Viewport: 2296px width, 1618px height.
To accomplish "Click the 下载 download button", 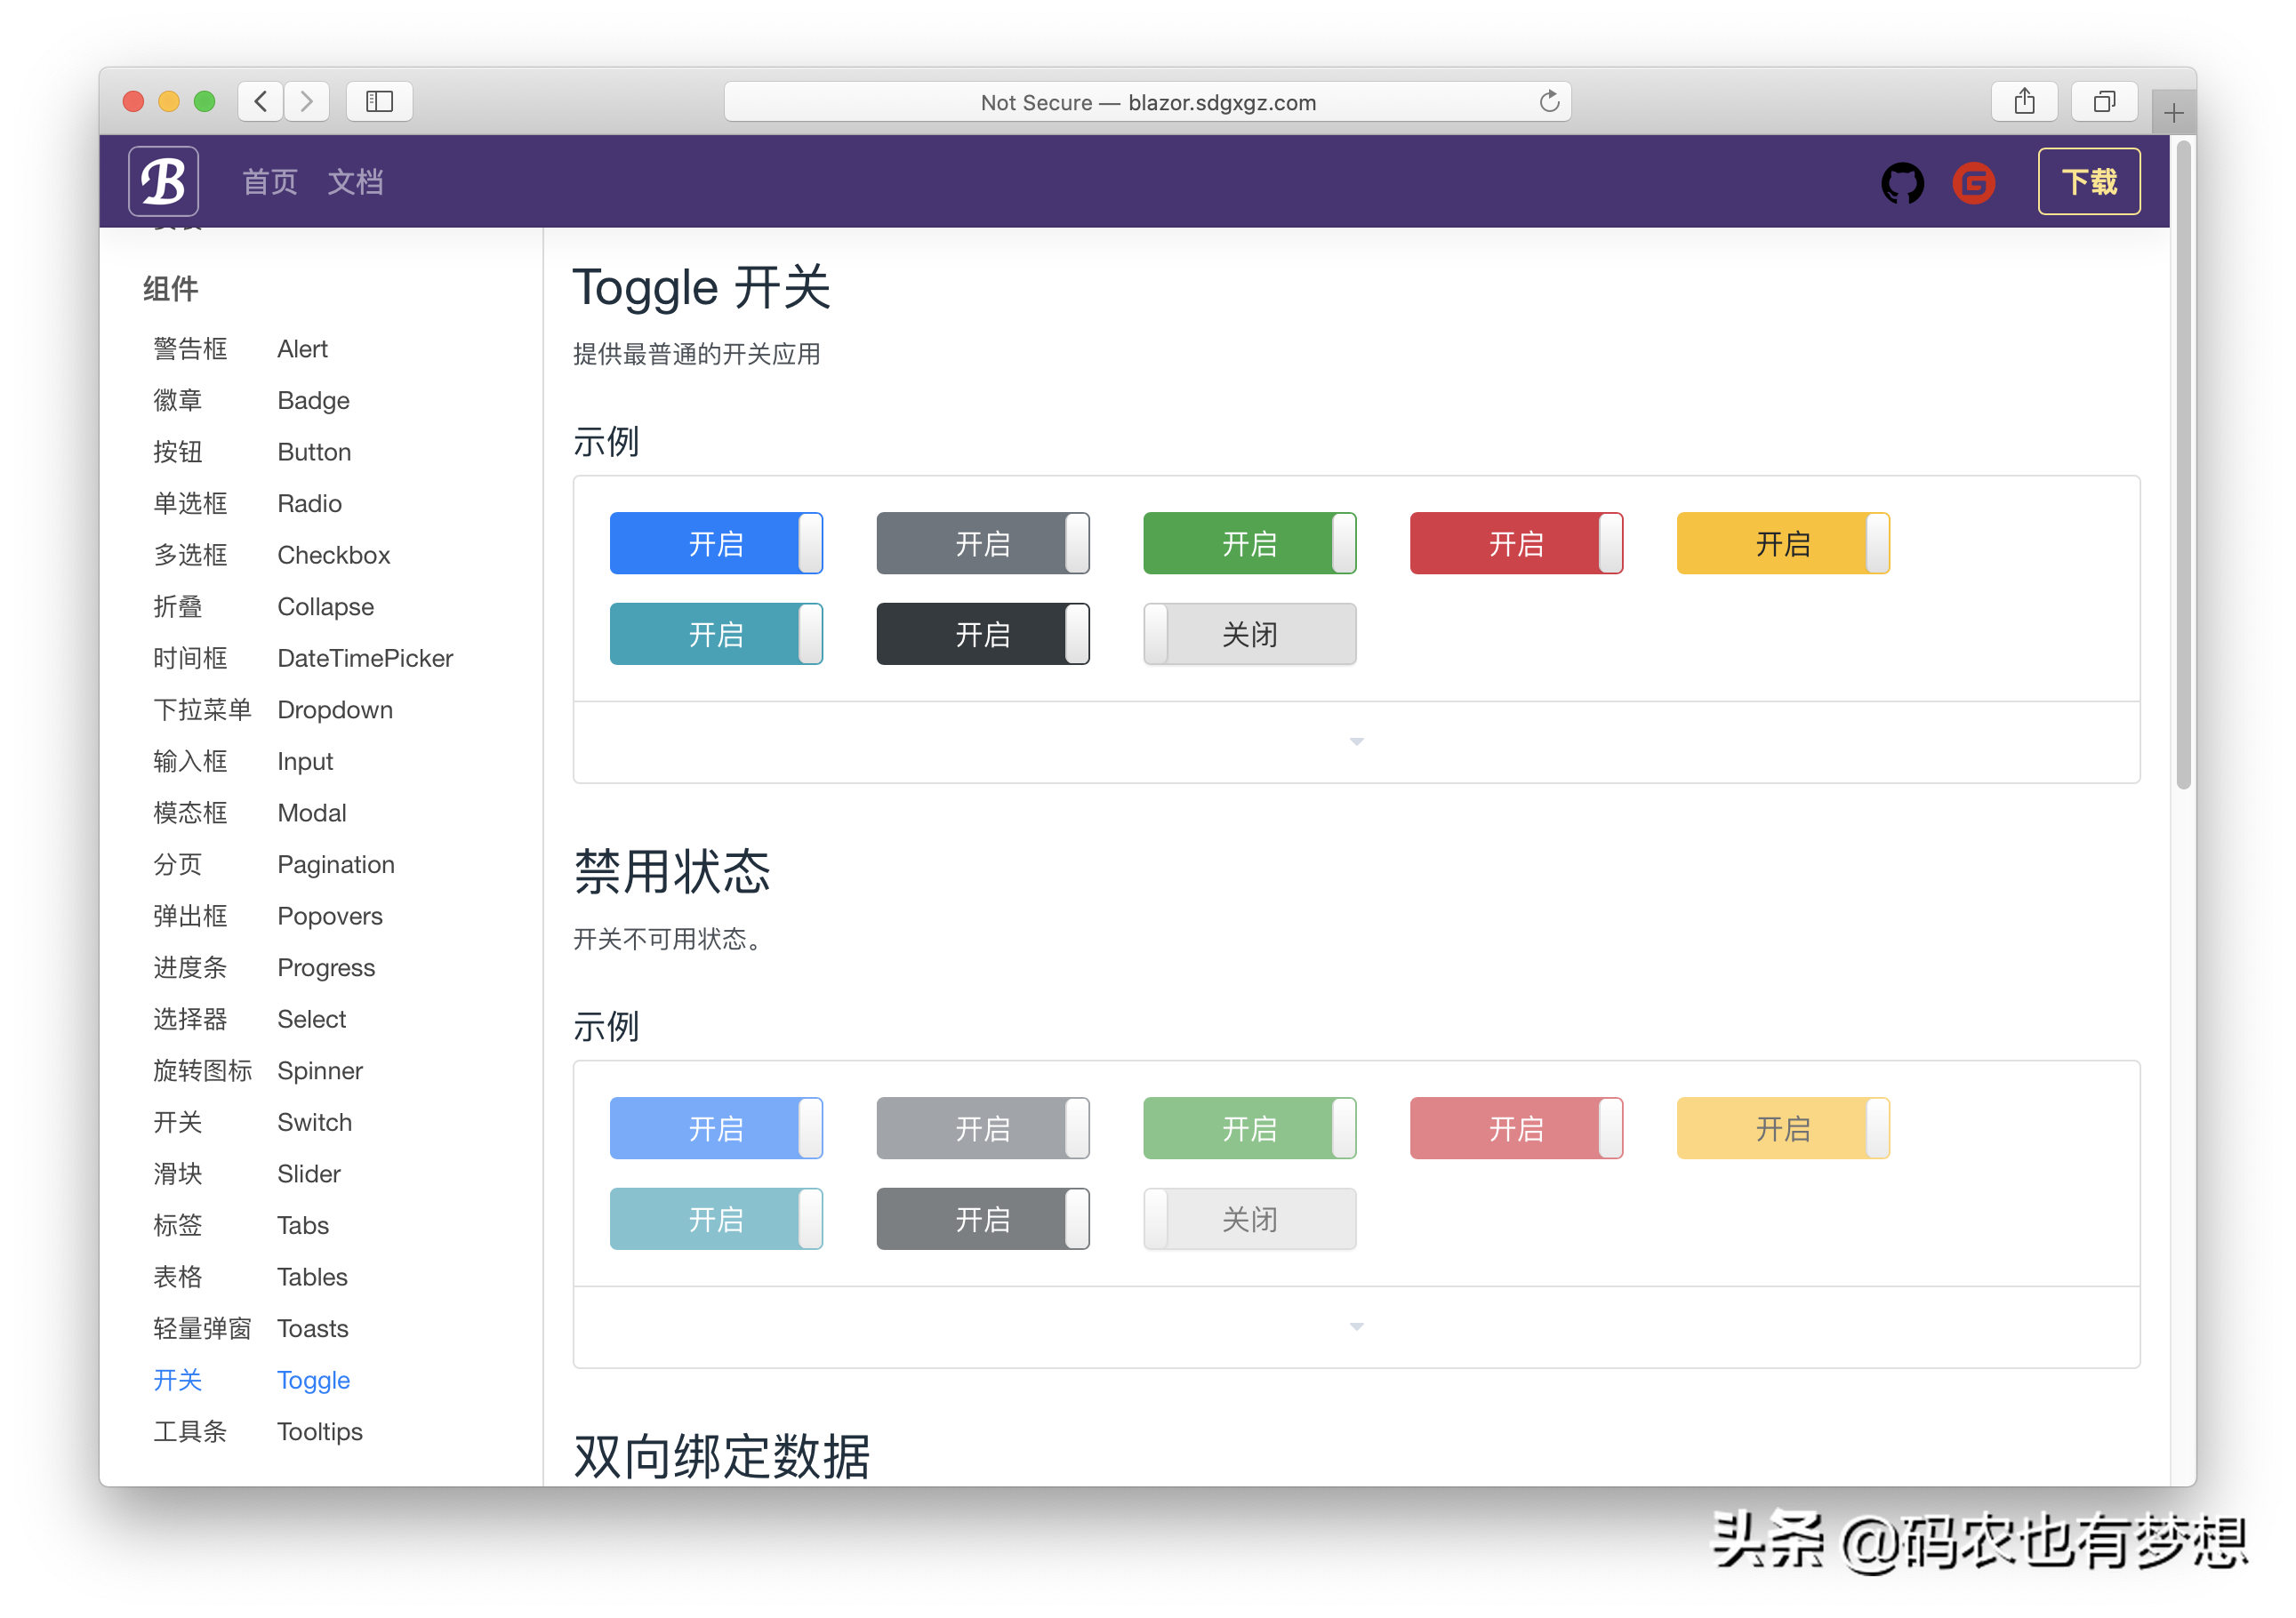I will (2089, 181).
